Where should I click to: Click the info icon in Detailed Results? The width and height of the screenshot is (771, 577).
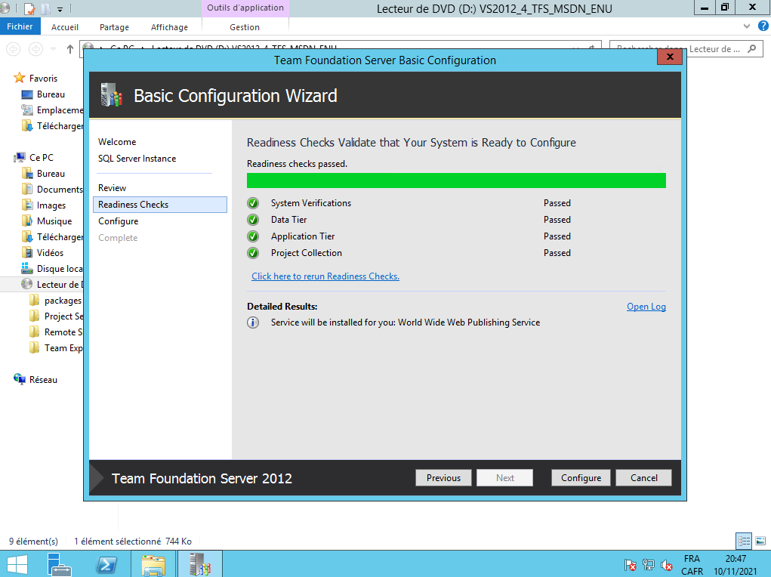254,322
